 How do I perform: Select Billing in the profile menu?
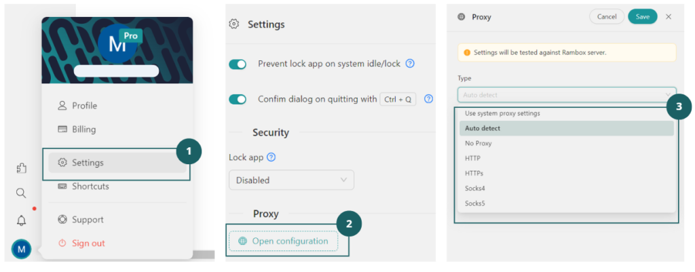point(83,130)
